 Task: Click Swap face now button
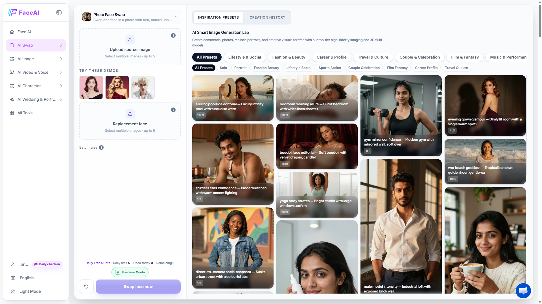point(138,287)
